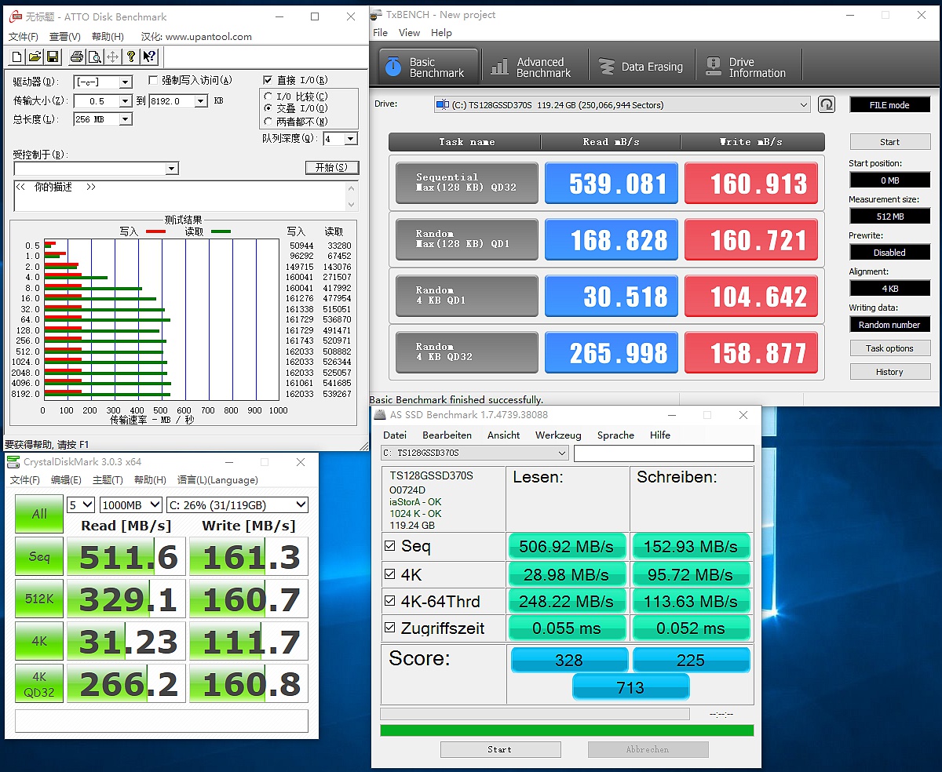This screenshot has width=942, height=772.
Task: Uncheck 4K-64Thrd test in AS SSD
Action: (390, 602)
